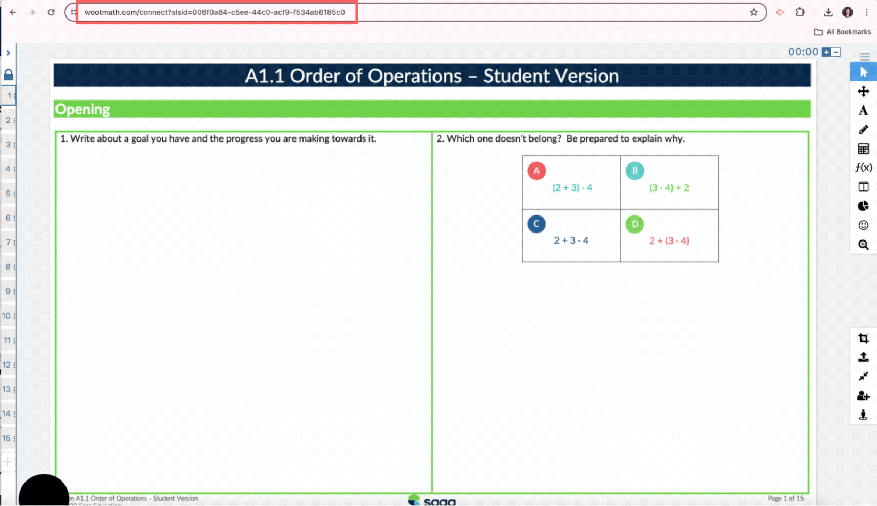Open the hamburger menu above the toolbar
Image resolution: width=877 pixels, height=506 pixels.
[863, 55]
